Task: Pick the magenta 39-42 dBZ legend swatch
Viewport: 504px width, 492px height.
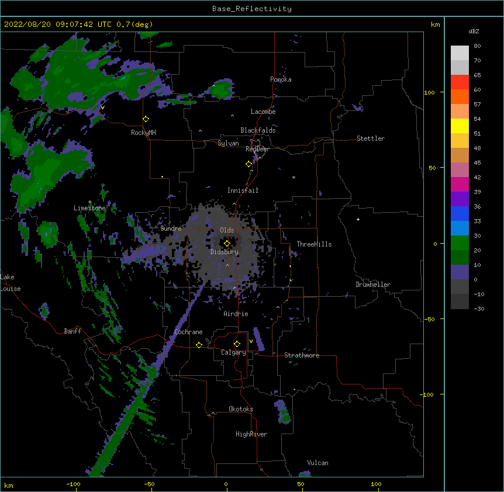Action: click(x=460, y=184)
